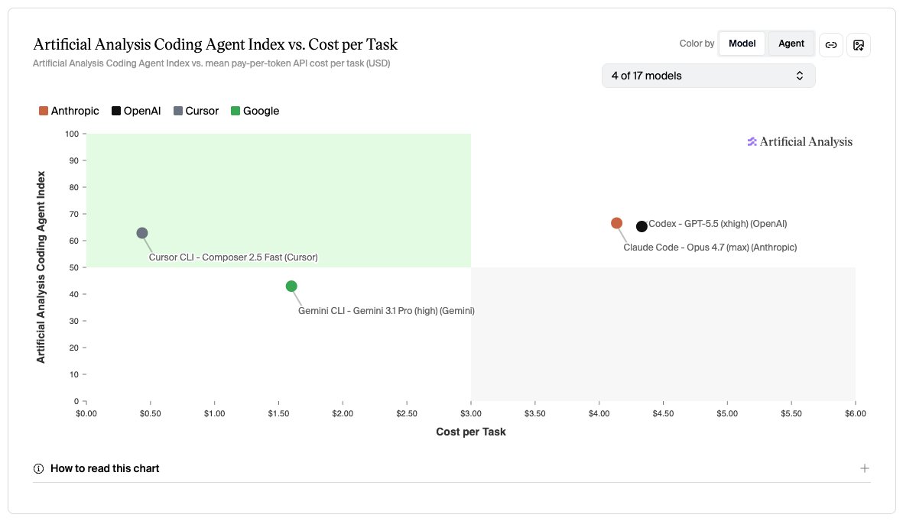
Task: Click the chart title heading
Action: coord(216,44)
